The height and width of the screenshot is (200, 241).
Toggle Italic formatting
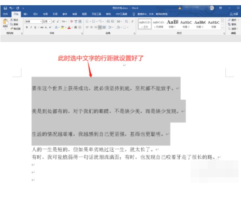click(x=31, y=27)
